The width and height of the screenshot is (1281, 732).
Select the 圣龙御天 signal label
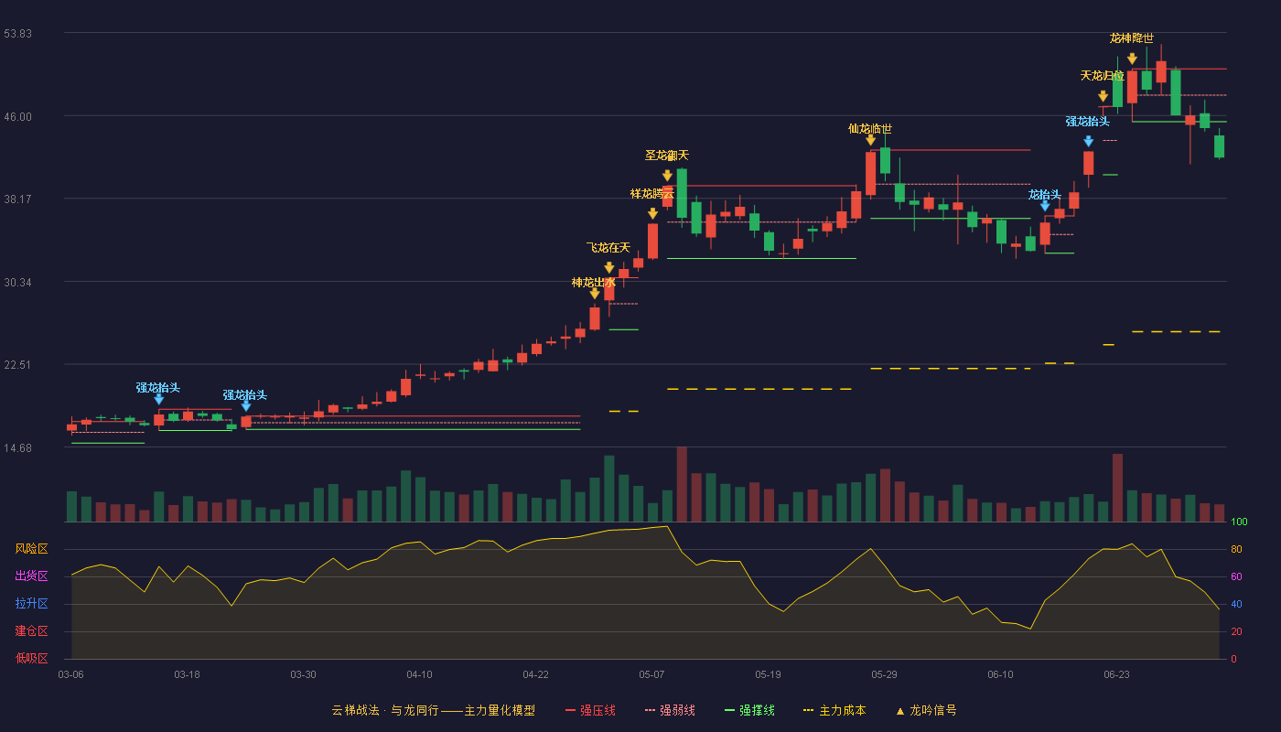(667, 156)
